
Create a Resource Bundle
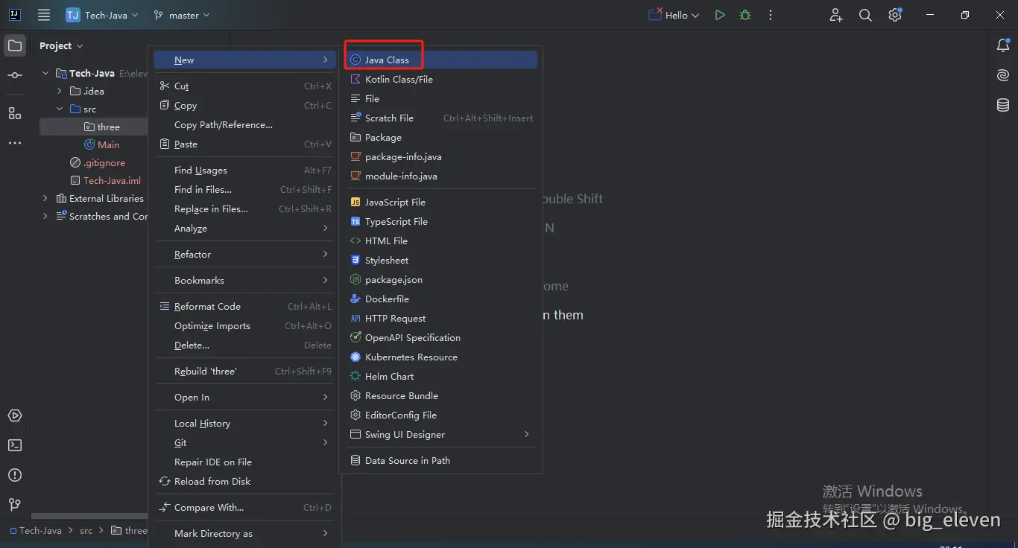tap(440, 395)
